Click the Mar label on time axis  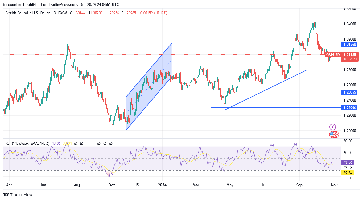196,185
